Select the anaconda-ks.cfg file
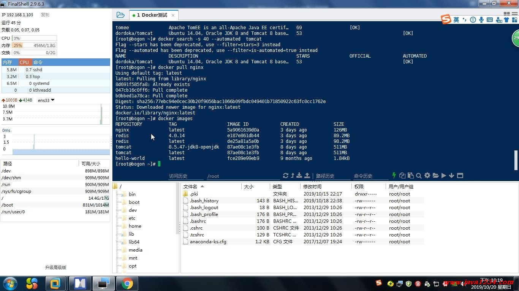519x291 pixels. tap(303, 241)
